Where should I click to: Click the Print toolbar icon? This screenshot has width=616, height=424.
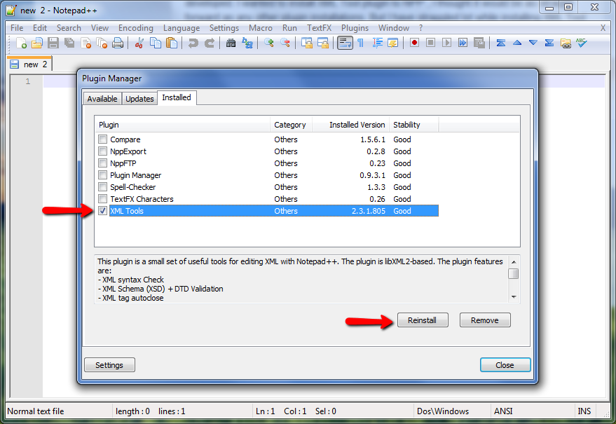(118, 43)
